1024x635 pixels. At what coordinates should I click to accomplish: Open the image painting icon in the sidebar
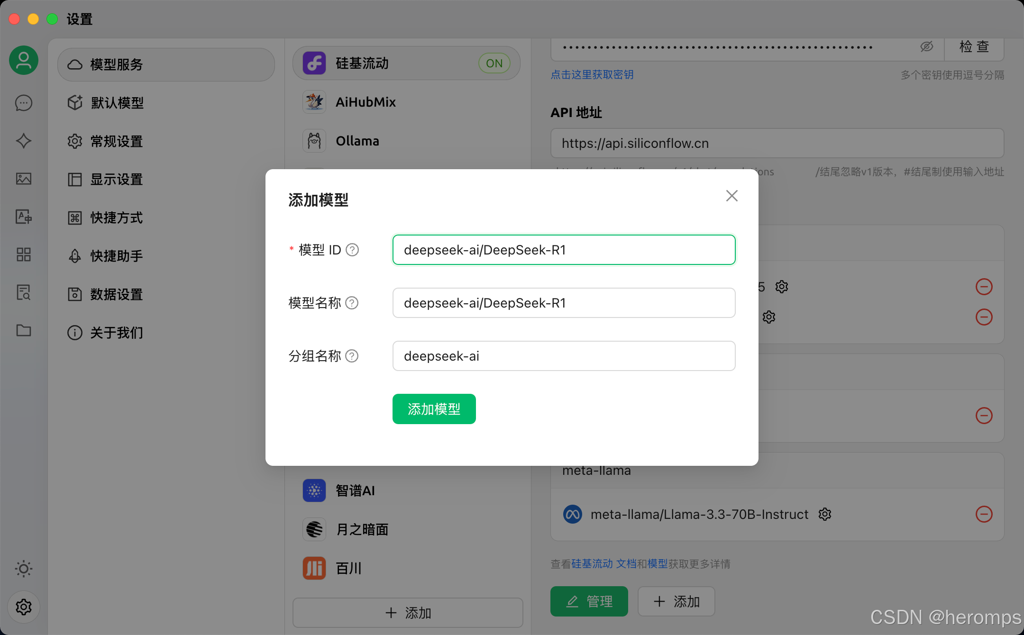(x=24, y=179)
